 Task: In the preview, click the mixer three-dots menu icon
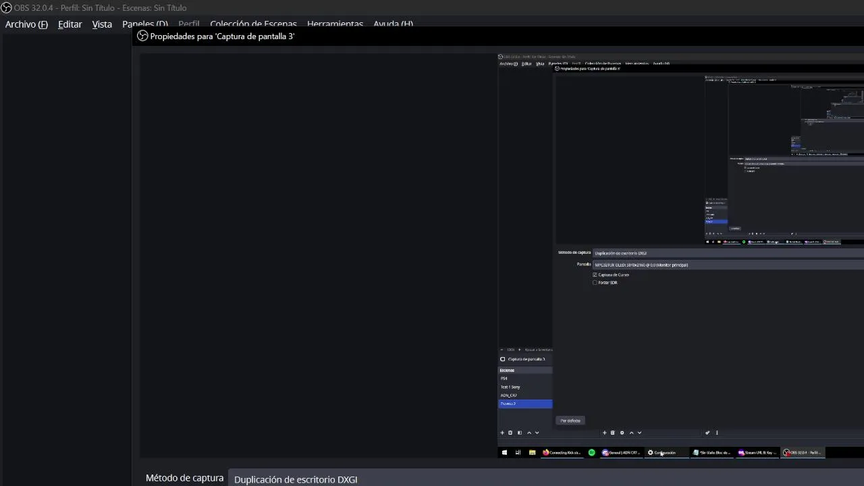[x=717, y=433]
